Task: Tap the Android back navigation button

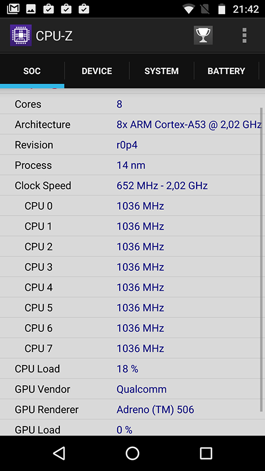Action: pyautogui.click(x=59, y=453)
